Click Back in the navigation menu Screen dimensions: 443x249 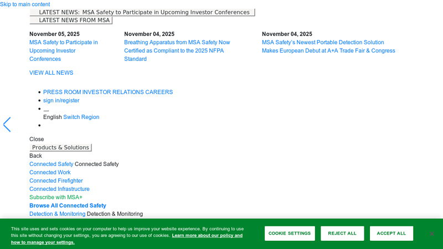click(x=35, y=156)
